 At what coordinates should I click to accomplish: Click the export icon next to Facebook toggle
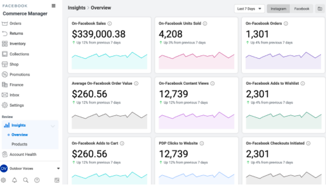[x=320, y=9]
